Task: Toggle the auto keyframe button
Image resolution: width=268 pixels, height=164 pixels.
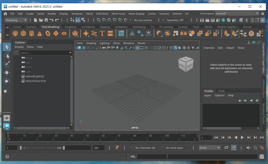Action: (255, 148)
